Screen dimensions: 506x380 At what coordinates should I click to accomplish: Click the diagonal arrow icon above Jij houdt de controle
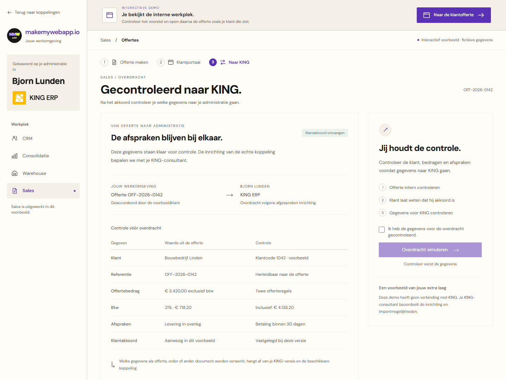tap(385, 130)
